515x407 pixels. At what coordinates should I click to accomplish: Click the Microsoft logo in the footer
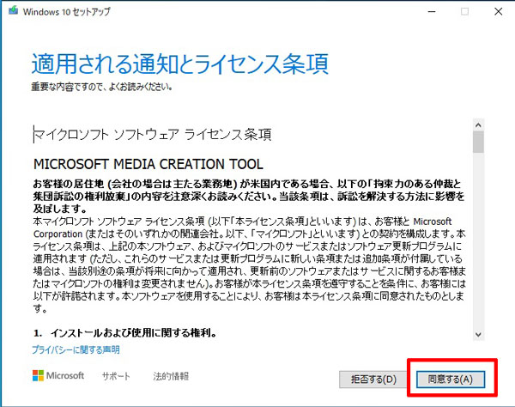(58, 376)
